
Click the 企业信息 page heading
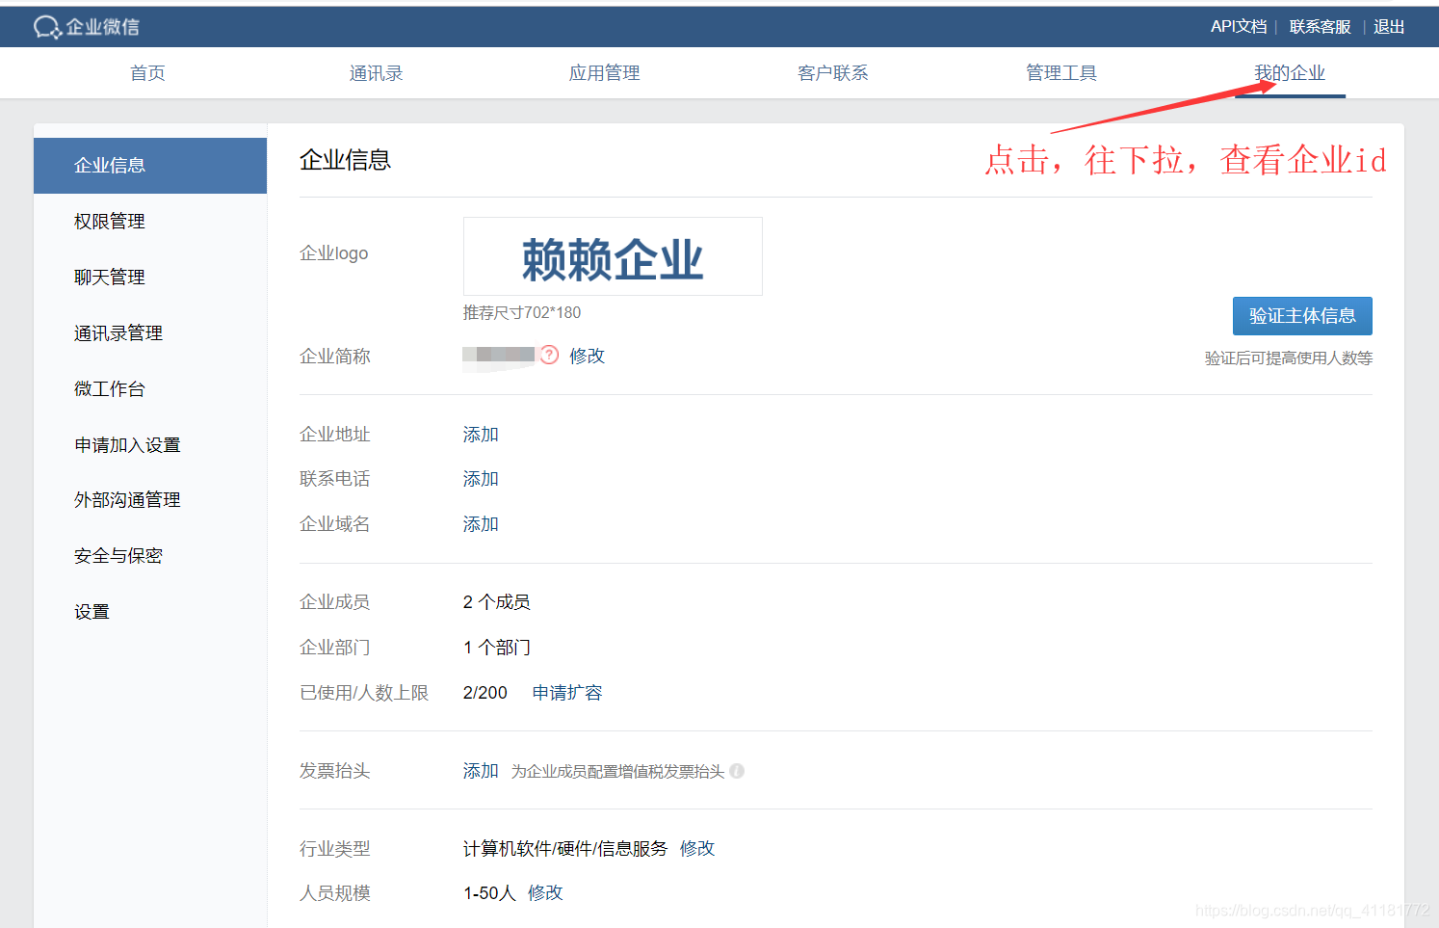(x=345, y=160)
